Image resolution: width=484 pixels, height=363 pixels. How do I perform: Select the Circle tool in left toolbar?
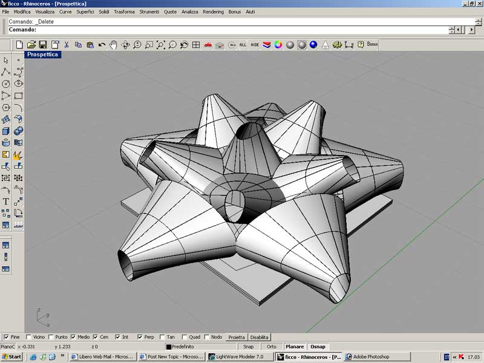coord(6,83)
